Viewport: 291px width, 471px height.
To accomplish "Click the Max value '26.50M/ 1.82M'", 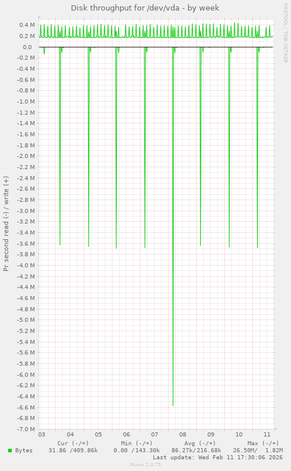I will point(258,451).
